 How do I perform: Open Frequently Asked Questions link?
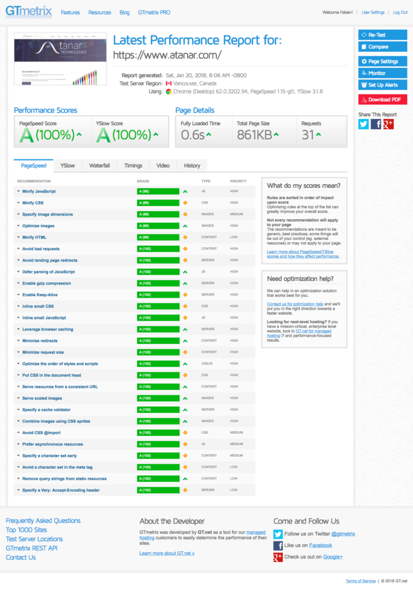[43, 521]
